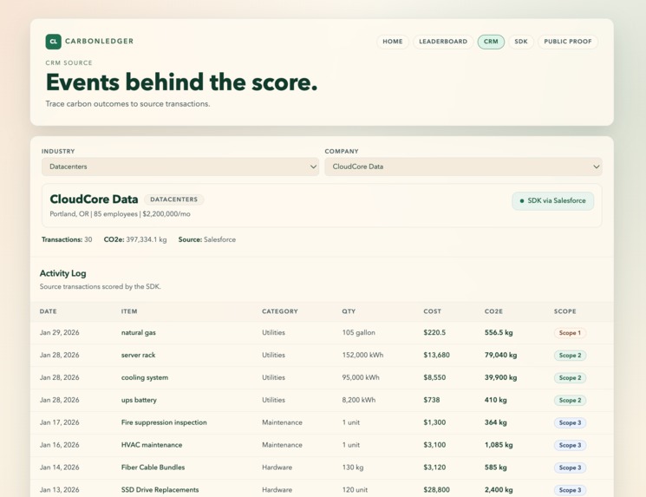The height and width of the screenshot is (497, 646).
Task: Click the DATACENTERS tag next to CloudCore Data
Action: 174,199
